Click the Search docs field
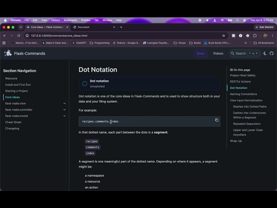This screenshot has height=208, width=277. [x=245, y=53]
